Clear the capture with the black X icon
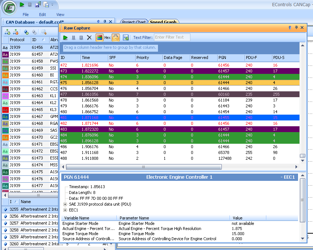The height and width of the screenshot is (250, 313). [x=89, y=37]
